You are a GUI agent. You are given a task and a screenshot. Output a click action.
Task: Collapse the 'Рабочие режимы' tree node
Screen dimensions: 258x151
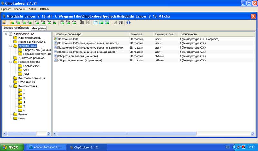[11, 62]
